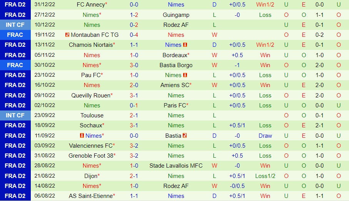The height and width of the screenshot is (201, 349).
Task: Click the Amiens SC team name
Action: point(174,85)
